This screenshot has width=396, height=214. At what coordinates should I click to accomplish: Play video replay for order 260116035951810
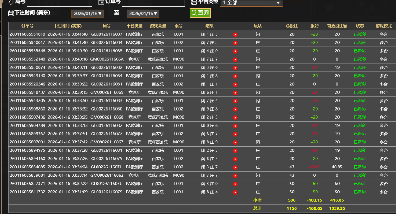click(x=235, y=34)
